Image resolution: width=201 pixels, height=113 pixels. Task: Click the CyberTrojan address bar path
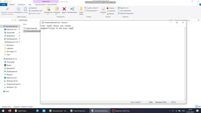23,20
